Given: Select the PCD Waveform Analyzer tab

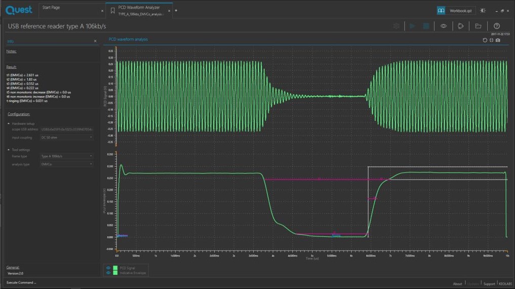Looking at the screenshot, I should point(139,8).
